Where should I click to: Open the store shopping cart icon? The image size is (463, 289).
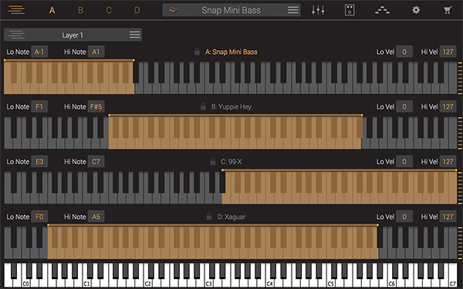[448, 10]
